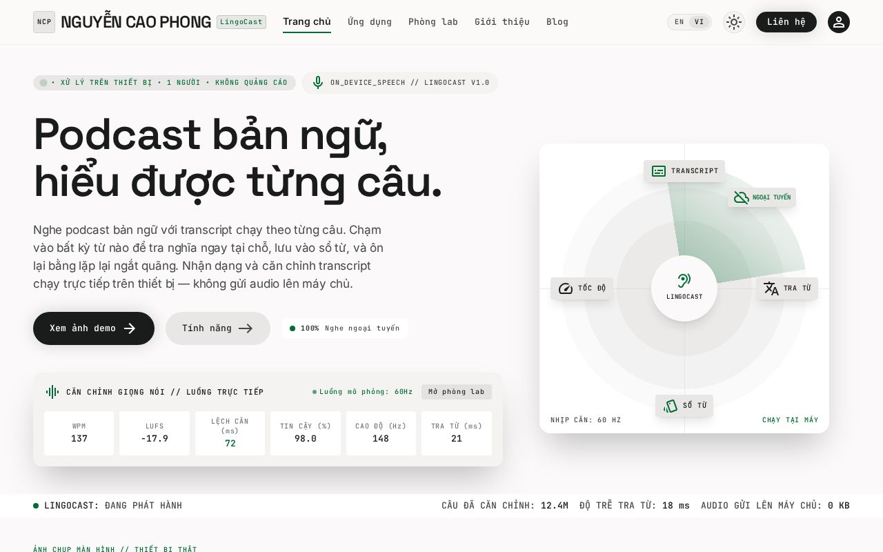883x552 pixels.
Task: Click the Liên hệ button
Action: pyautogui.click(x=786, y=22)
